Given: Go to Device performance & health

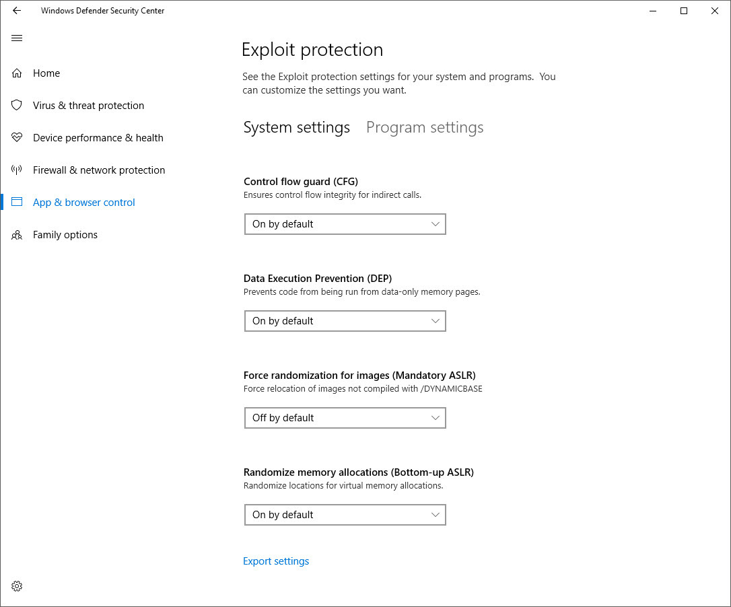Looking at the screenshot, I should point(98,138).
